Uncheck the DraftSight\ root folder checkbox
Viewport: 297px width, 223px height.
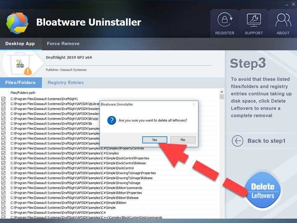pos(3,99)
